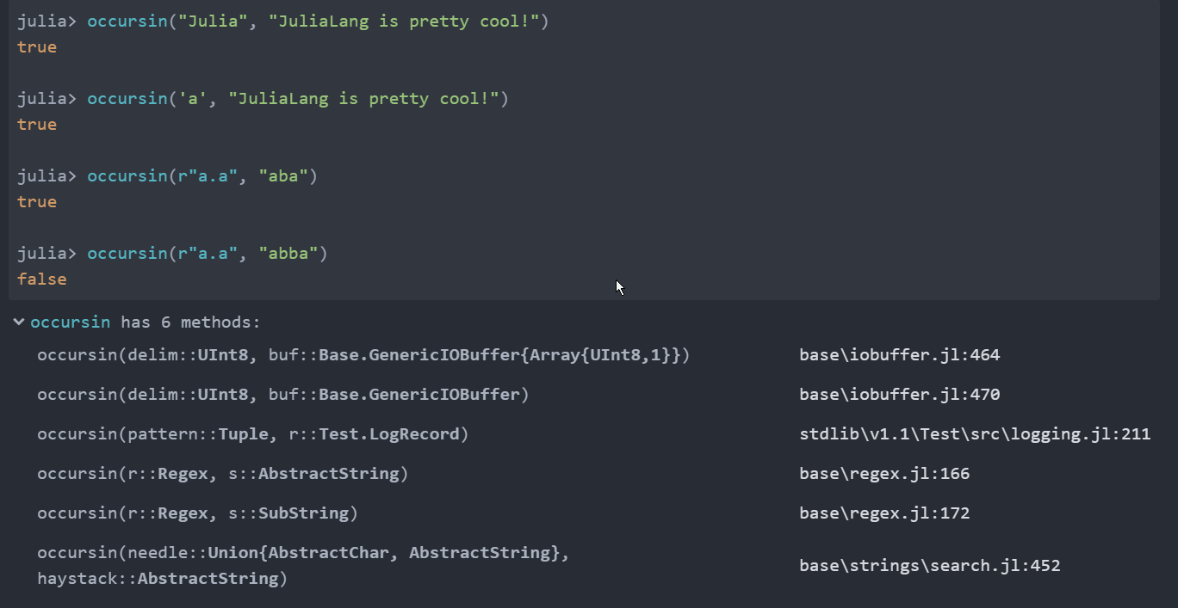Open base\iobuffer.jl:470 source location

[x=899, y=394]
